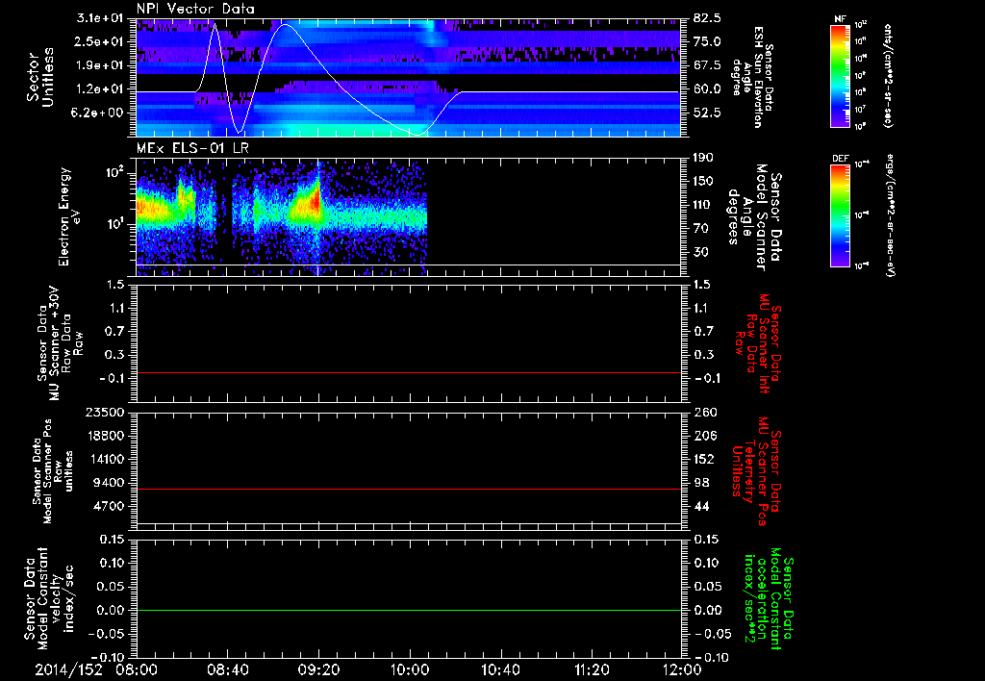Click the 98 telemetry tick label
Viewport: 985px width, 681px height.
(701, 483)
